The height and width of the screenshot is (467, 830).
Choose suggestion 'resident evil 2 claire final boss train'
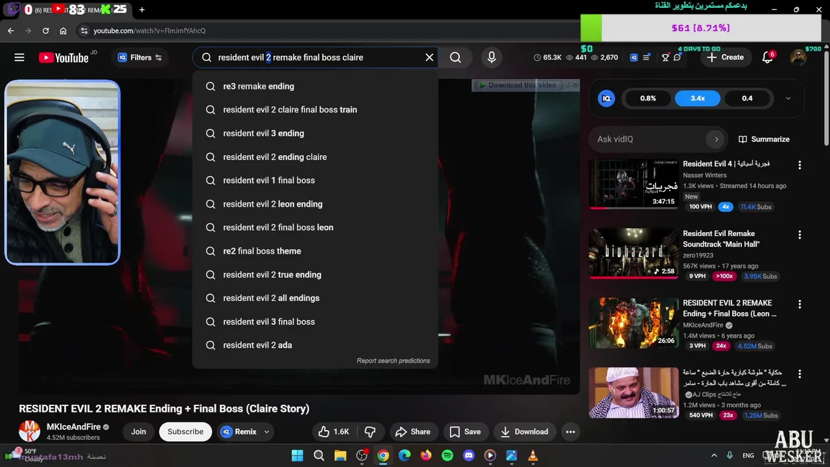coord(315,110)
